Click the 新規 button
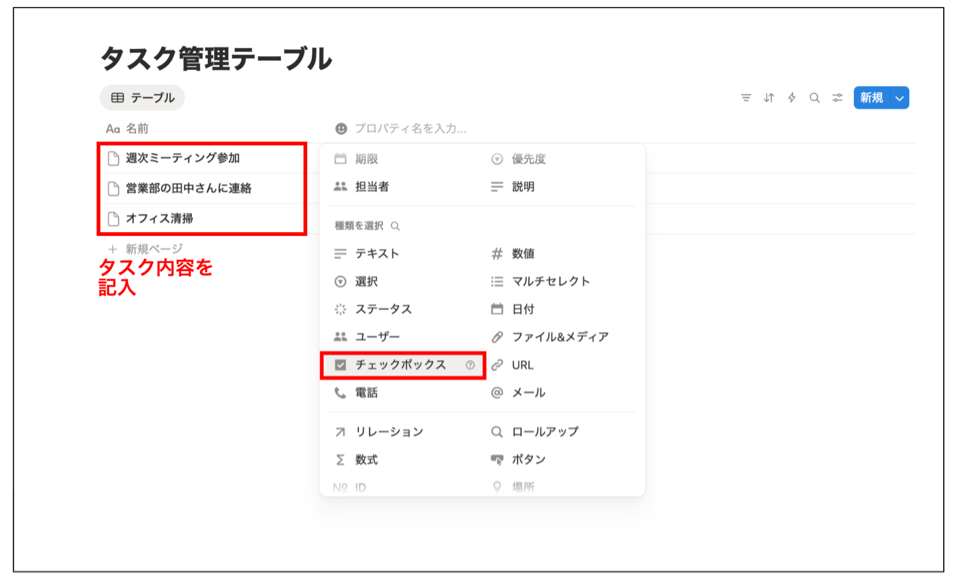 coord(871,98)
